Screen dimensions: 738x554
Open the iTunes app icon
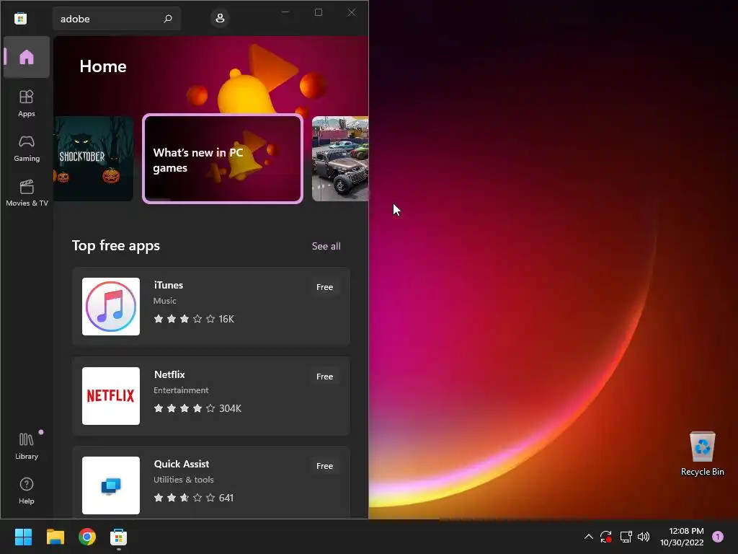110,306
